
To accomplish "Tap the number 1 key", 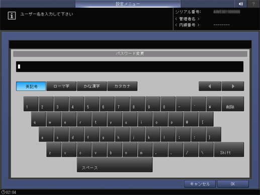I will [x=31, y=104].
